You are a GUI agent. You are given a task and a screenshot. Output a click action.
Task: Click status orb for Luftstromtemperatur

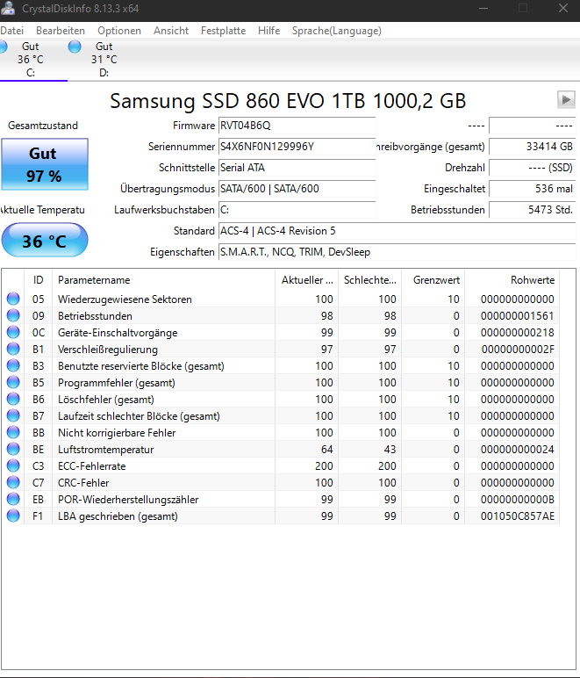tap(13, 450)
